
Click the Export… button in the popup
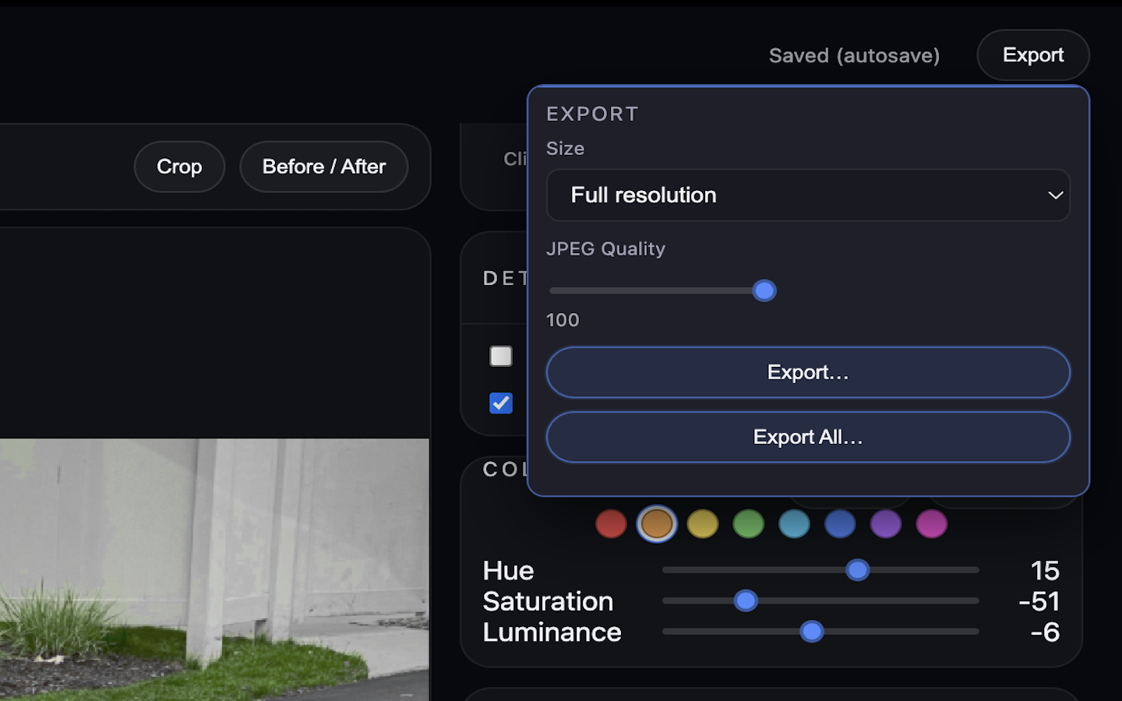pyautogui.click(x=808, y=372)
